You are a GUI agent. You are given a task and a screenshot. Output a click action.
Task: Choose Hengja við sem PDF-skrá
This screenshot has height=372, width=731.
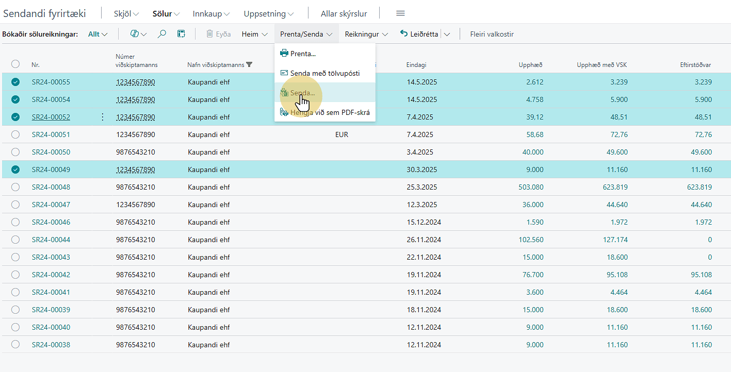pyautogui.click(x=325, y=112)
